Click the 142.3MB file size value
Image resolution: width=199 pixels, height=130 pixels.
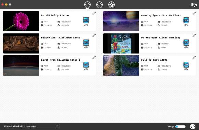(64, 25)
